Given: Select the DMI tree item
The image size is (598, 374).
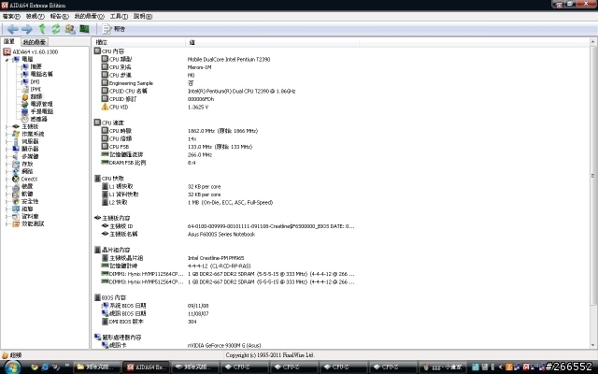Looking at the screenshot, I should (35, 81).
